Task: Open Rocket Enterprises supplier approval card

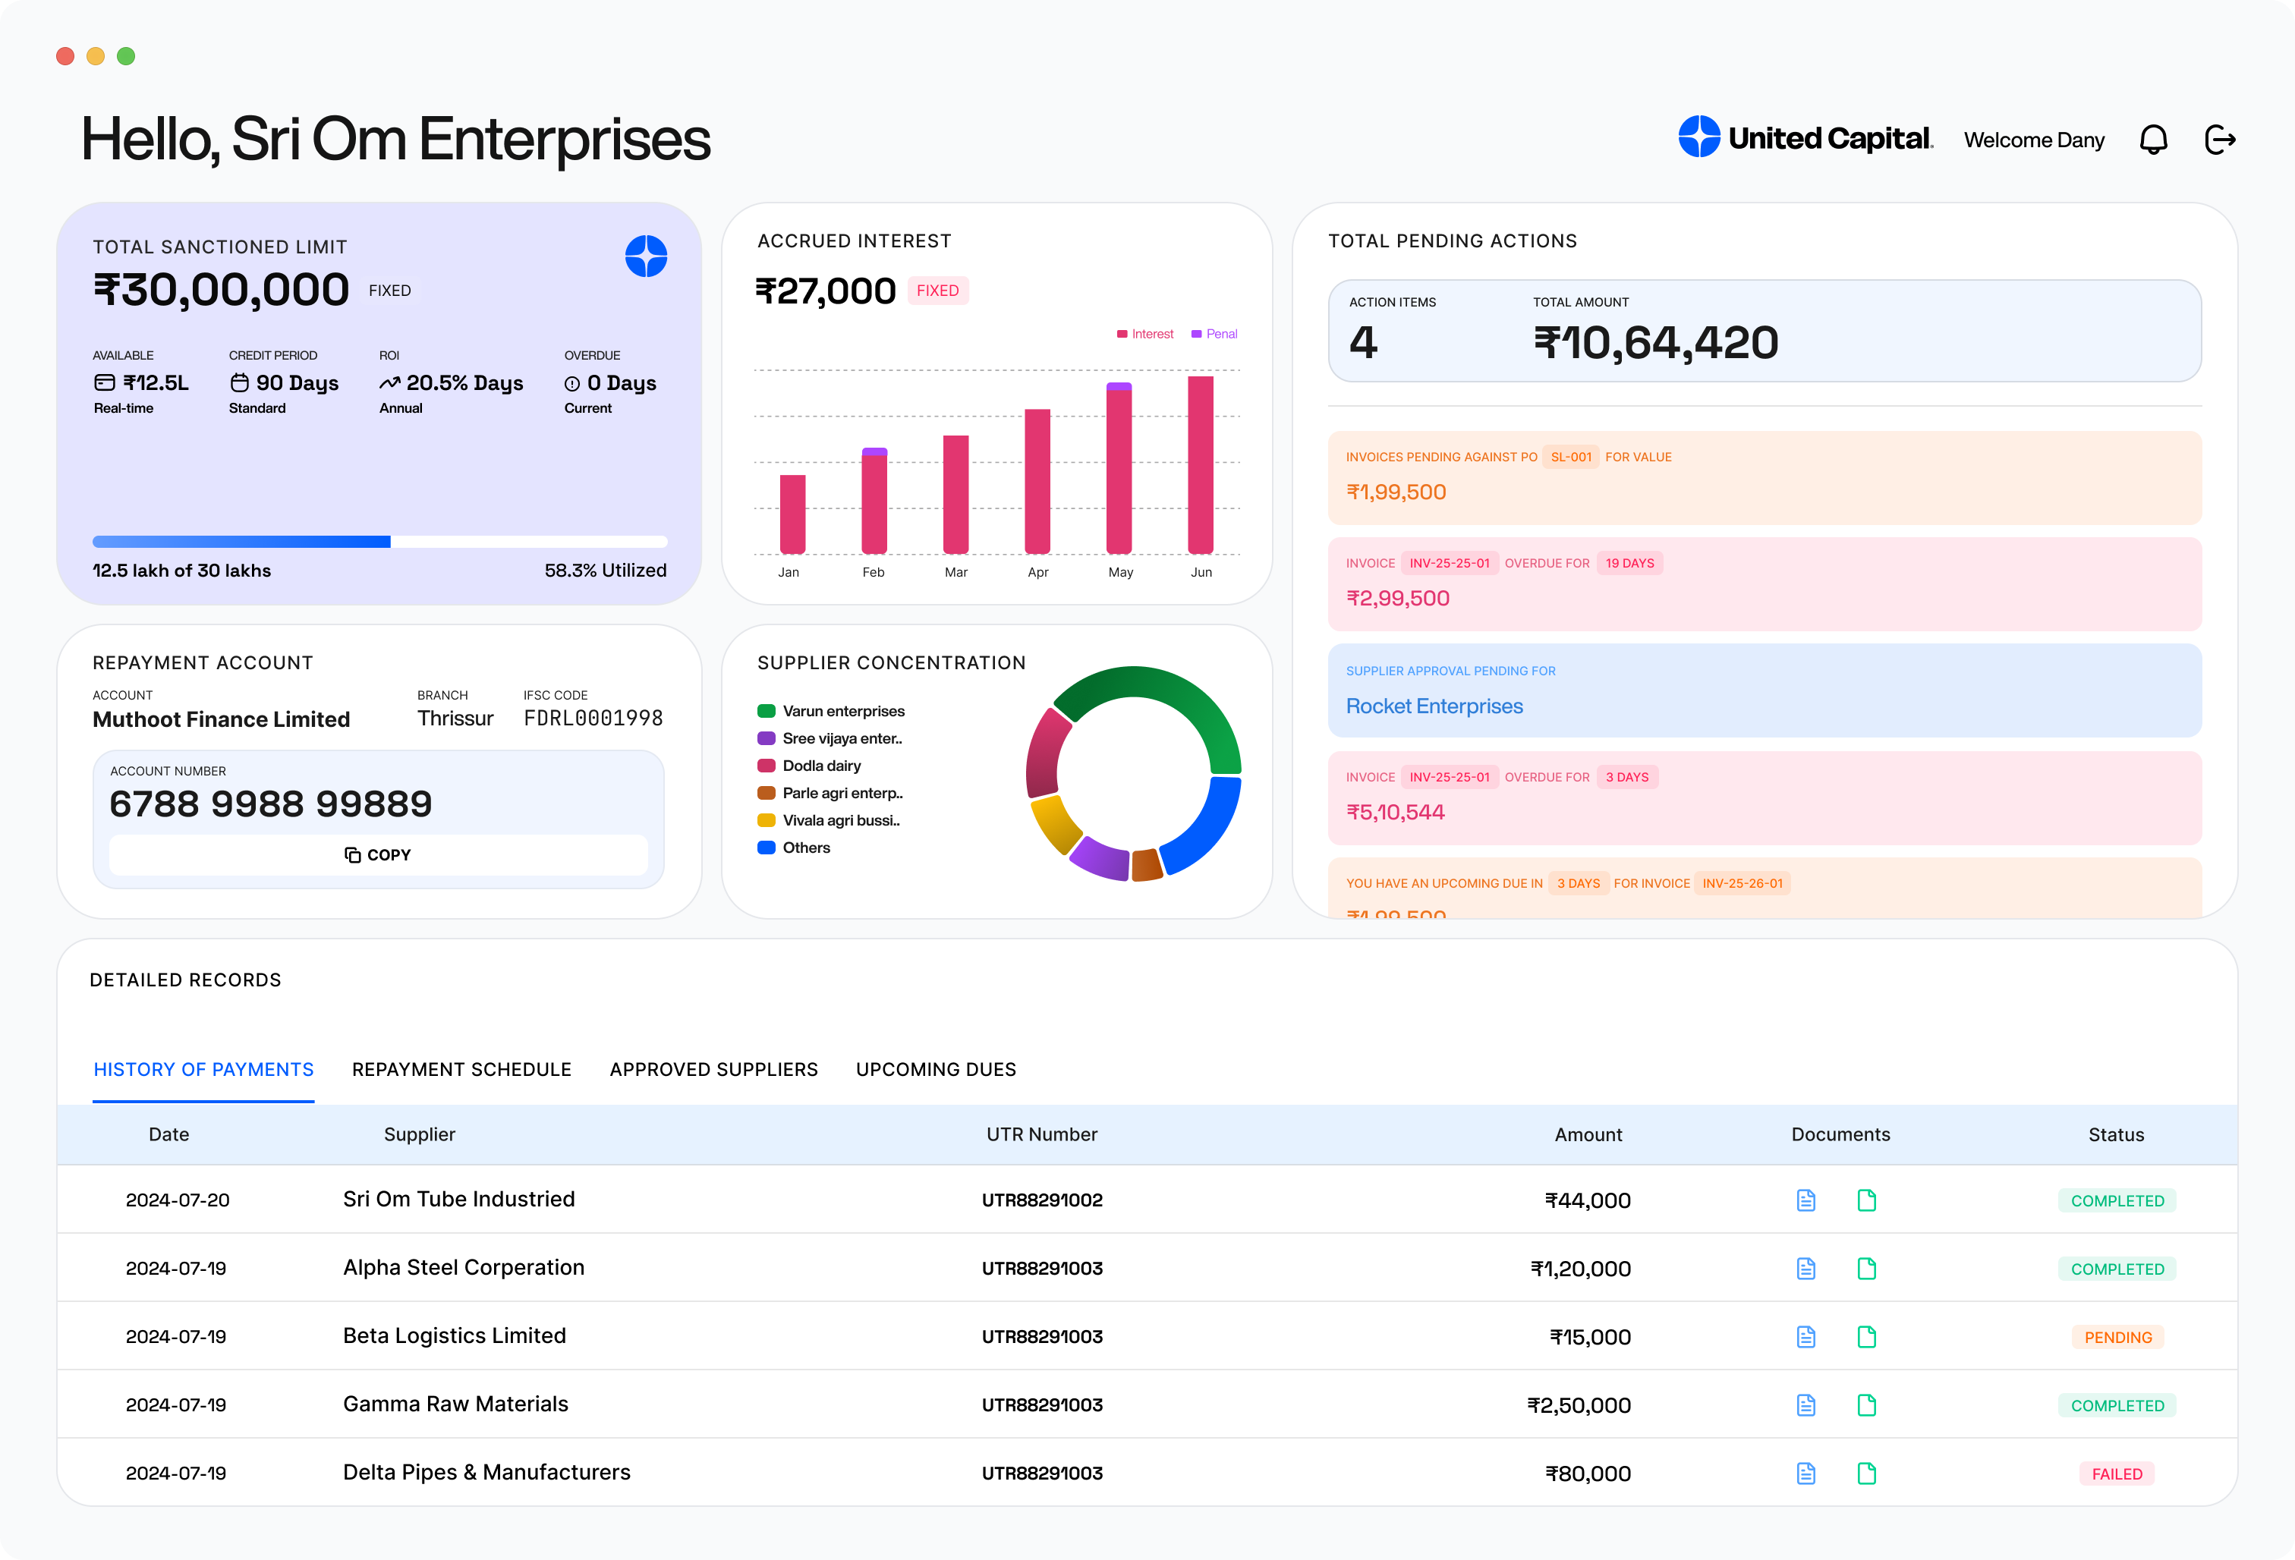Action: tap(1764, 691)
